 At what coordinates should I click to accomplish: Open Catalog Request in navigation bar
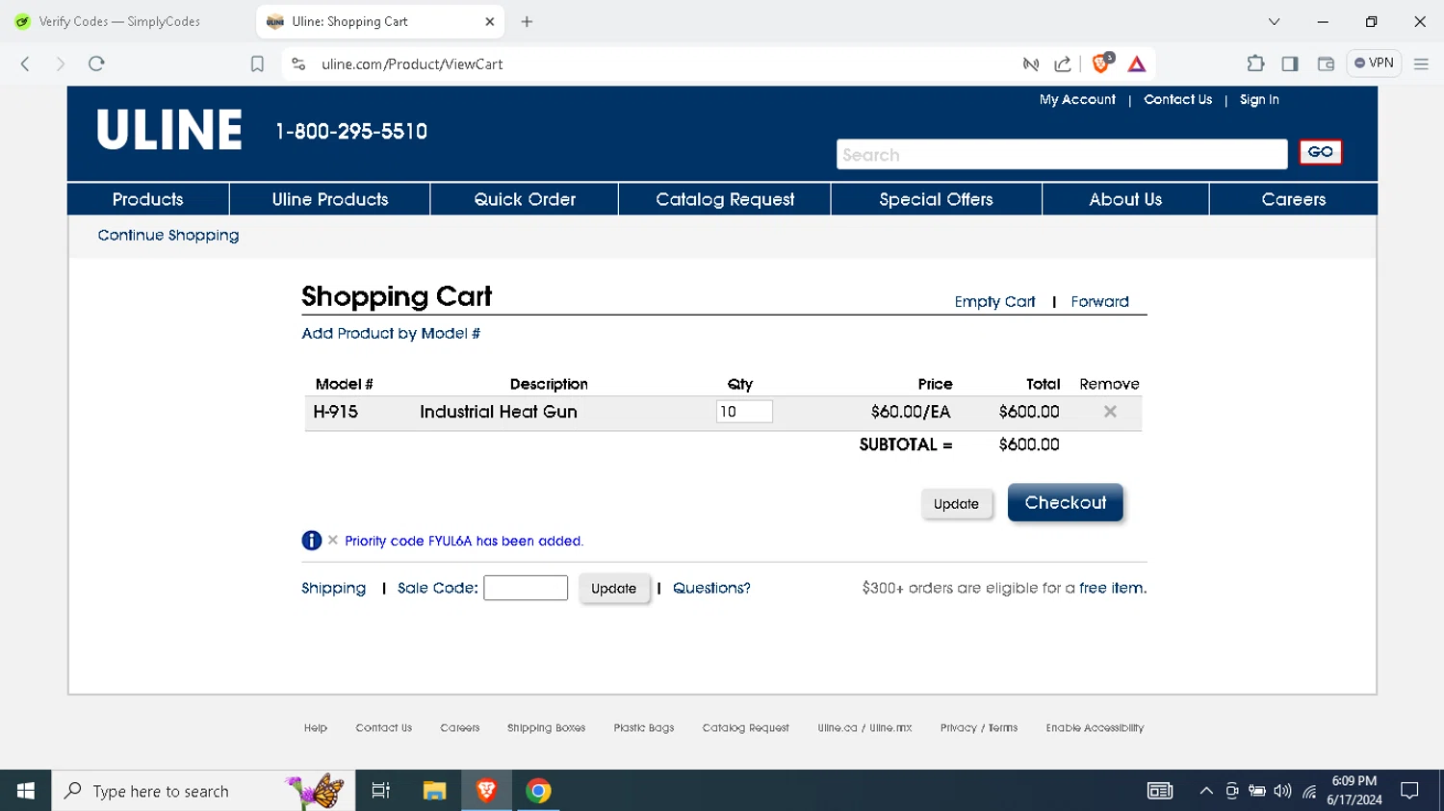725,199
